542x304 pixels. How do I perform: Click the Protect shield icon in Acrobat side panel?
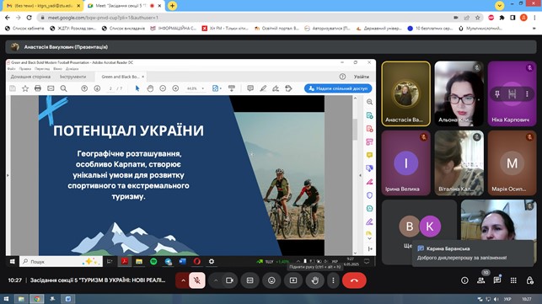coord(369,195)
